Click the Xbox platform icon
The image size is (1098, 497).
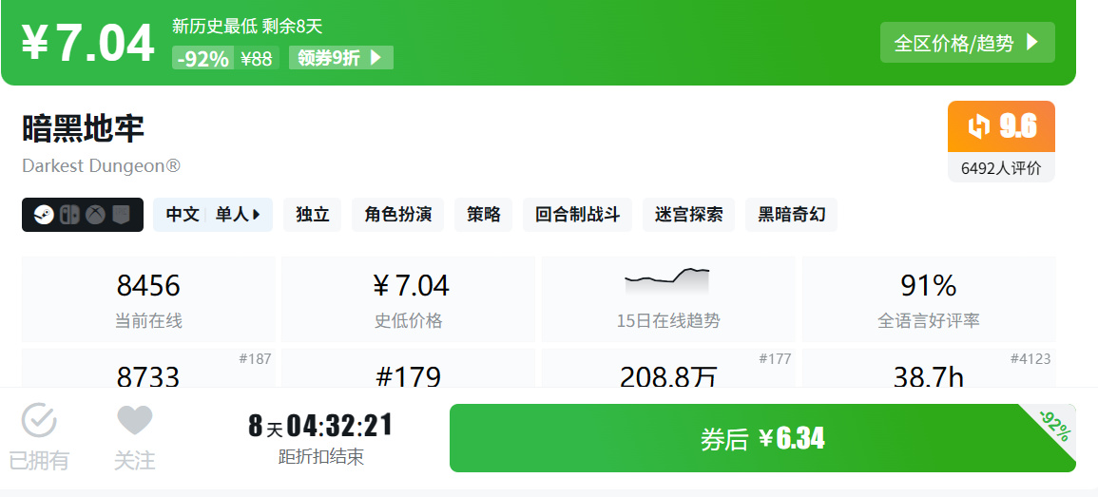95,215
